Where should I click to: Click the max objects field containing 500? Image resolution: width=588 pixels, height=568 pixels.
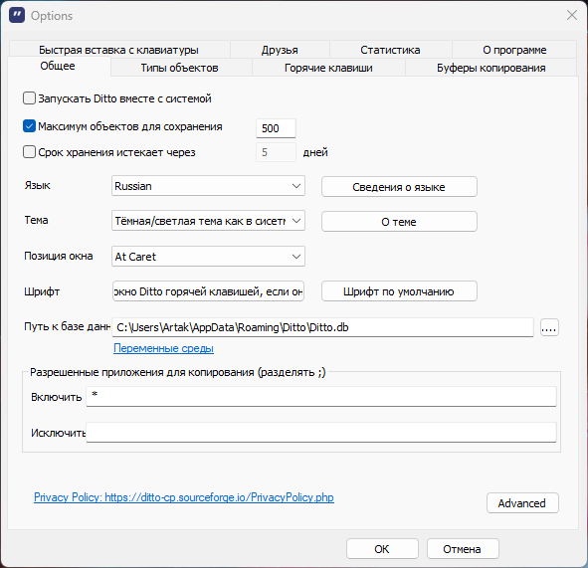tap(276, 128)
